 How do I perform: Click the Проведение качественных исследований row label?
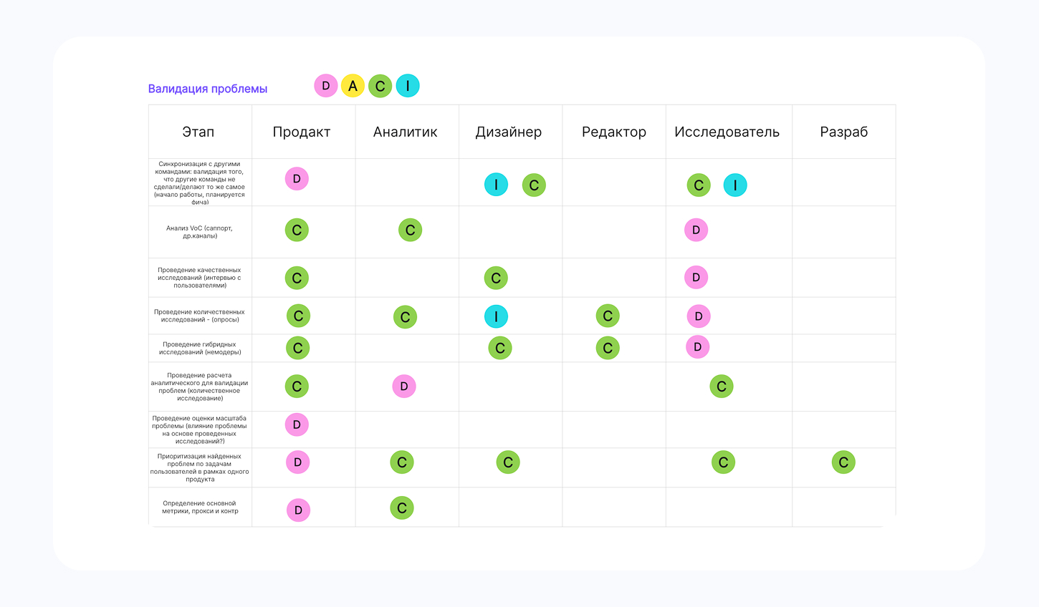coord(199,278)
